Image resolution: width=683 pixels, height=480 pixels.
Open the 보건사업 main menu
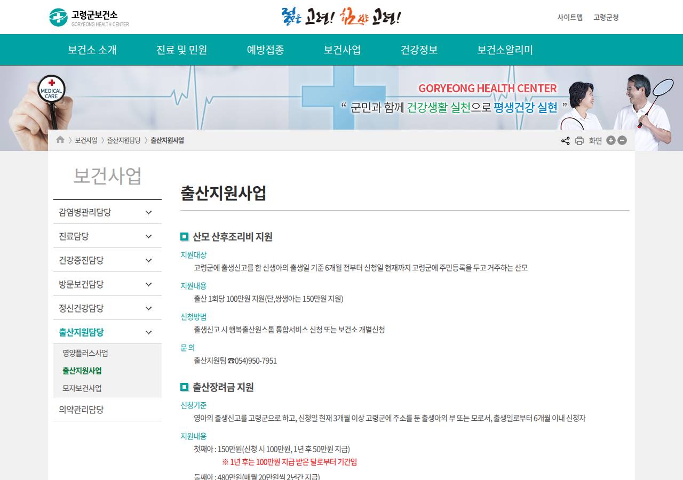(342, 50)
